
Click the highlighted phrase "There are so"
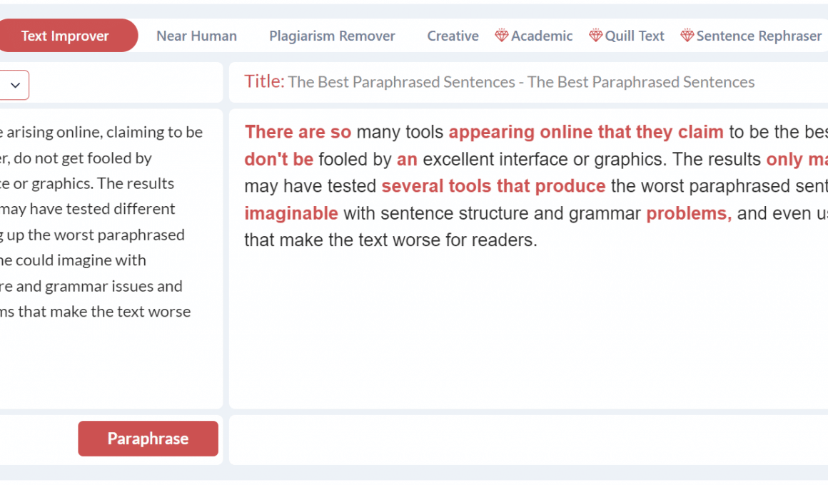coord(298,132)
